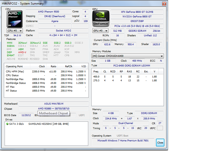Select the Northbridge Status row

coord(46,83)
